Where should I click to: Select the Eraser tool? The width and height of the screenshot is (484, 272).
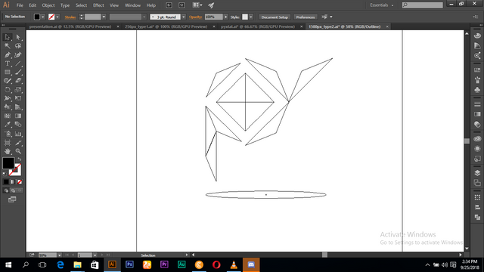(x=18, y=81)
